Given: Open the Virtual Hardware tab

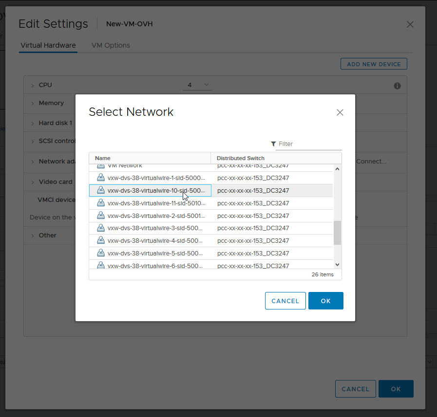Looking at the screenshot, I should [48, 45].
